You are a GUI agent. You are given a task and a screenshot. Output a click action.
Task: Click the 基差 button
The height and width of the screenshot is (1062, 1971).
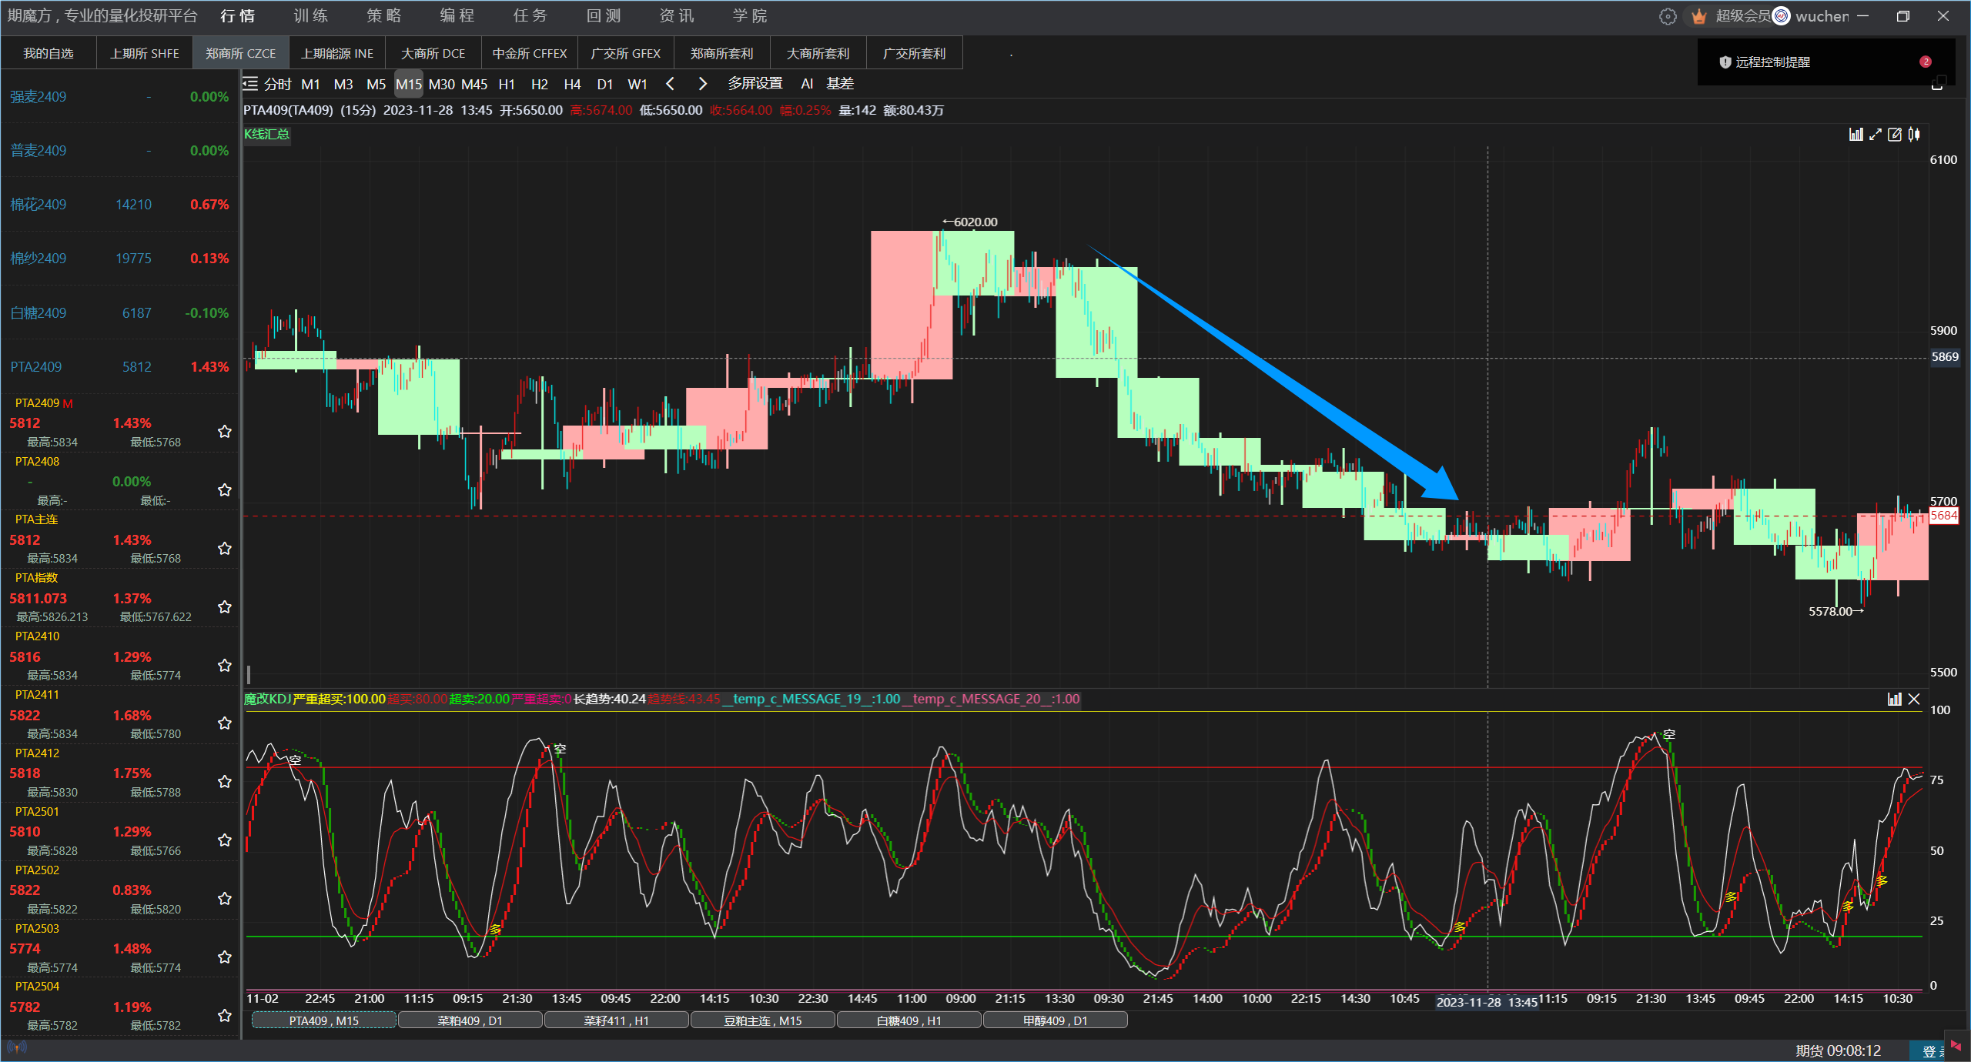click(840, 84)
